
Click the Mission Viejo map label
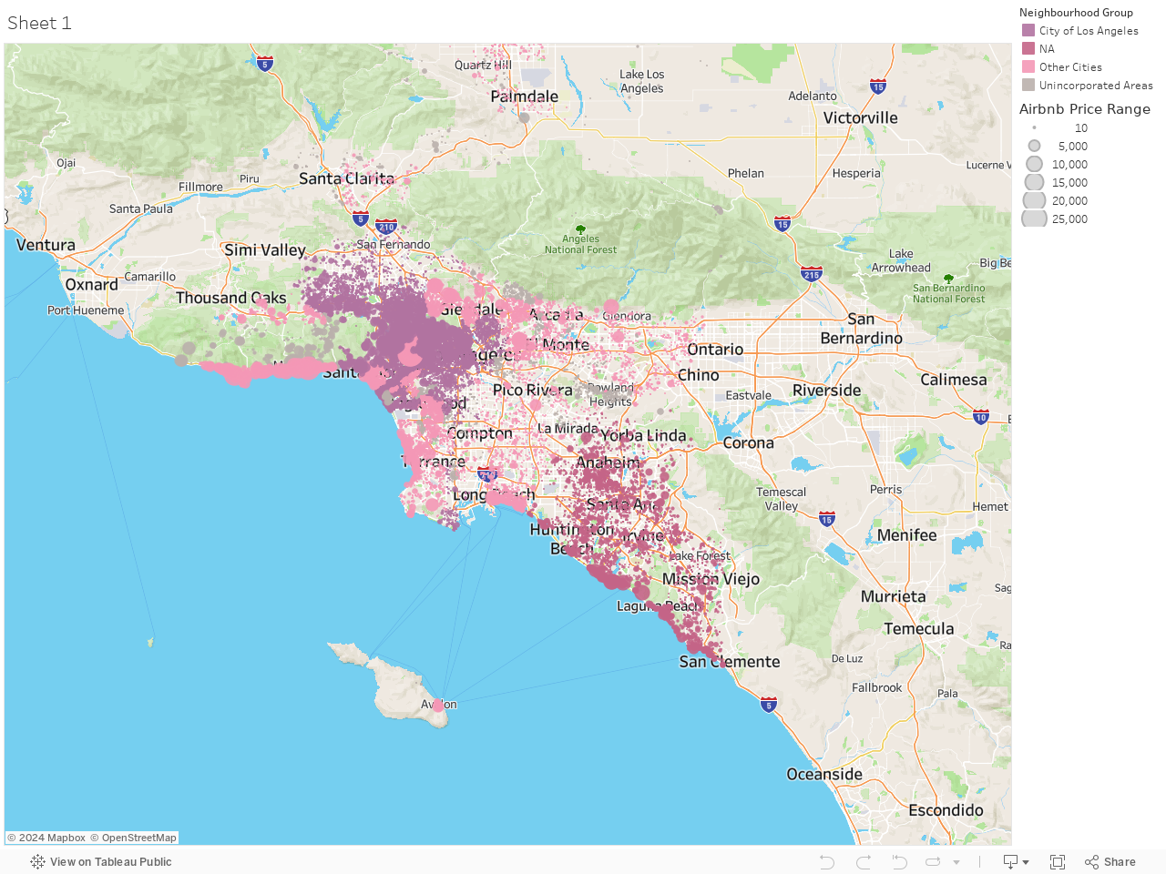pyautogui.click(x=711, y=579)
